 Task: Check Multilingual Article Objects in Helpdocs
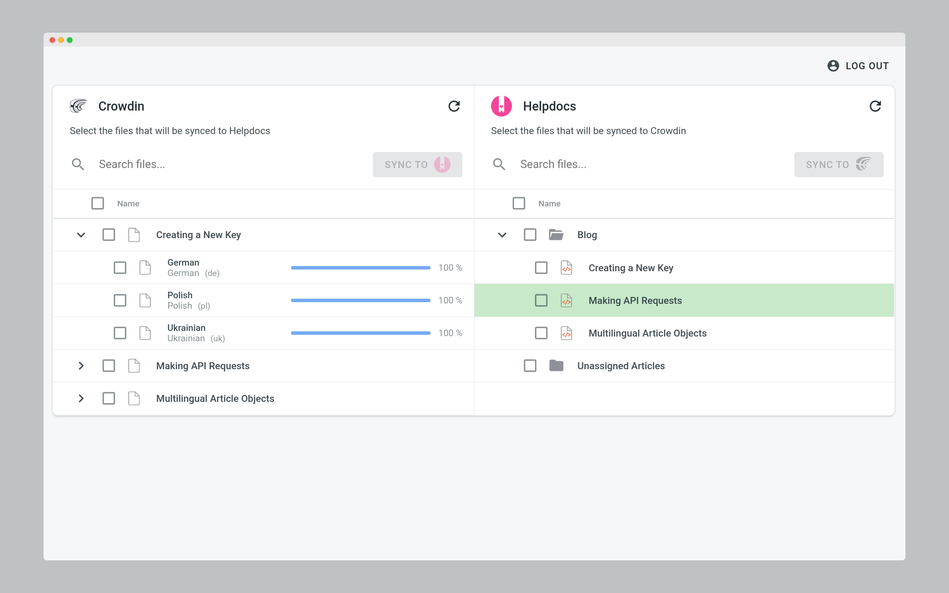click(x=541, y=333)
